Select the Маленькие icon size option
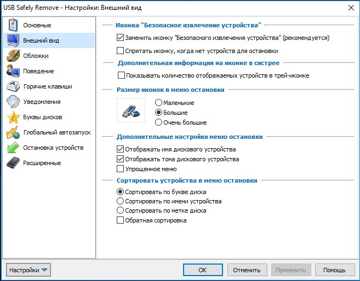The image size is (360, 281). (159, 103)
